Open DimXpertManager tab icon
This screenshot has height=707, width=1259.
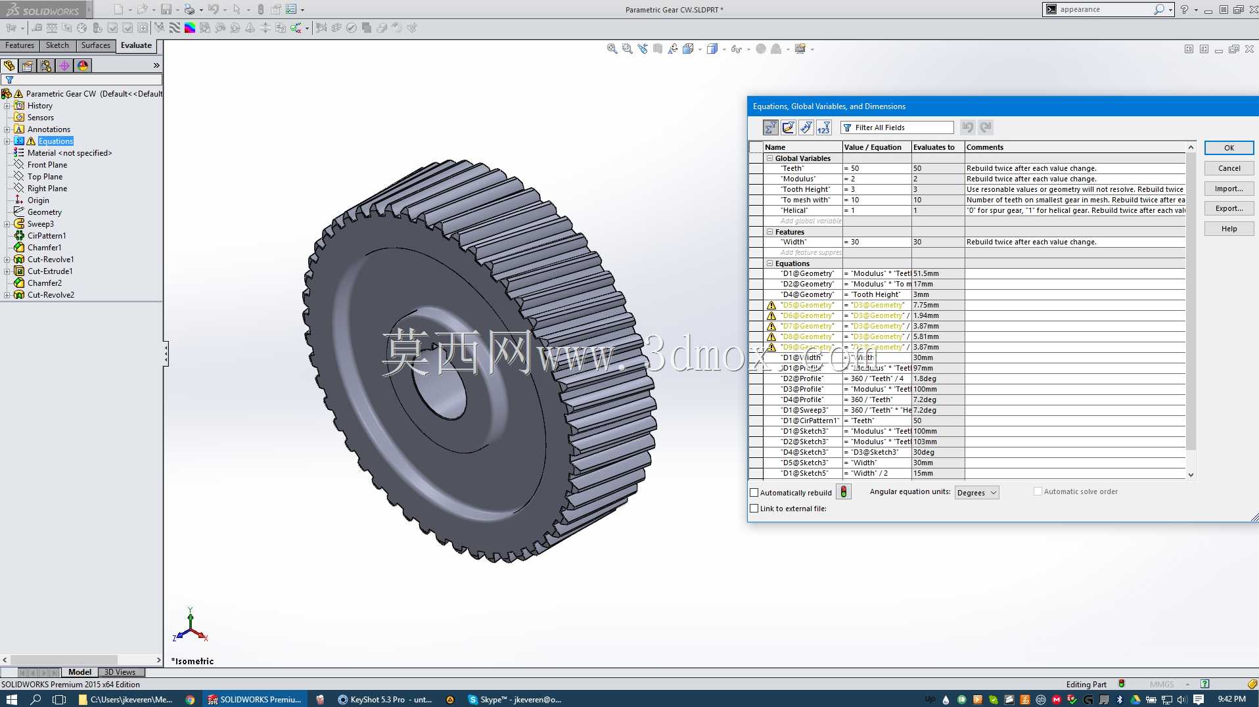[x=64, y=66]
